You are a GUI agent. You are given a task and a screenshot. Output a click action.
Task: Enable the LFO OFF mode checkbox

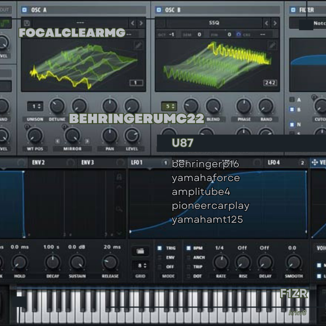coord(159,267)
